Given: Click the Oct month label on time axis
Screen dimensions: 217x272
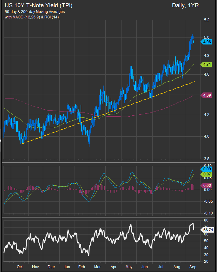Looking at the screenshot, I should pyautogui.click(x=20, y=267).
